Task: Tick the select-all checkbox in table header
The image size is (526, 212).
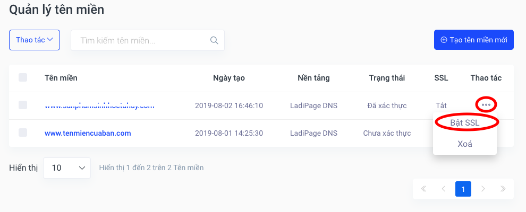Action: point(23,77)
